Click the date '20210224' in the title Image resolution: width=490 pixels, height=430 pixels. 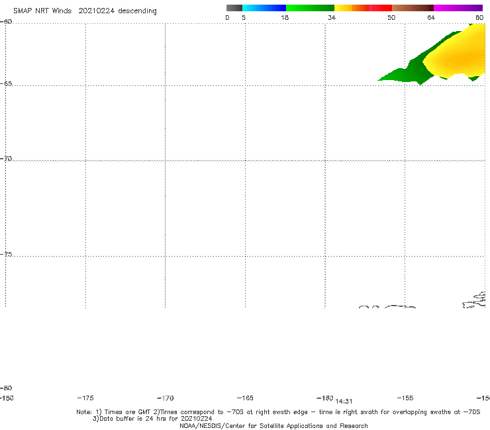pyautogui.click(x=96, y=11)
